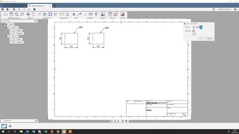Undo the last action
This screenshot has height=134, width=239.
click(19, 9)
